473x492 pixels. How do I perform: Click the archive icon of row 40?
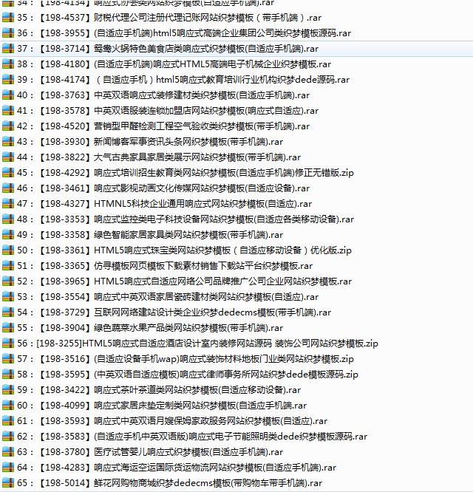[8, 95]
